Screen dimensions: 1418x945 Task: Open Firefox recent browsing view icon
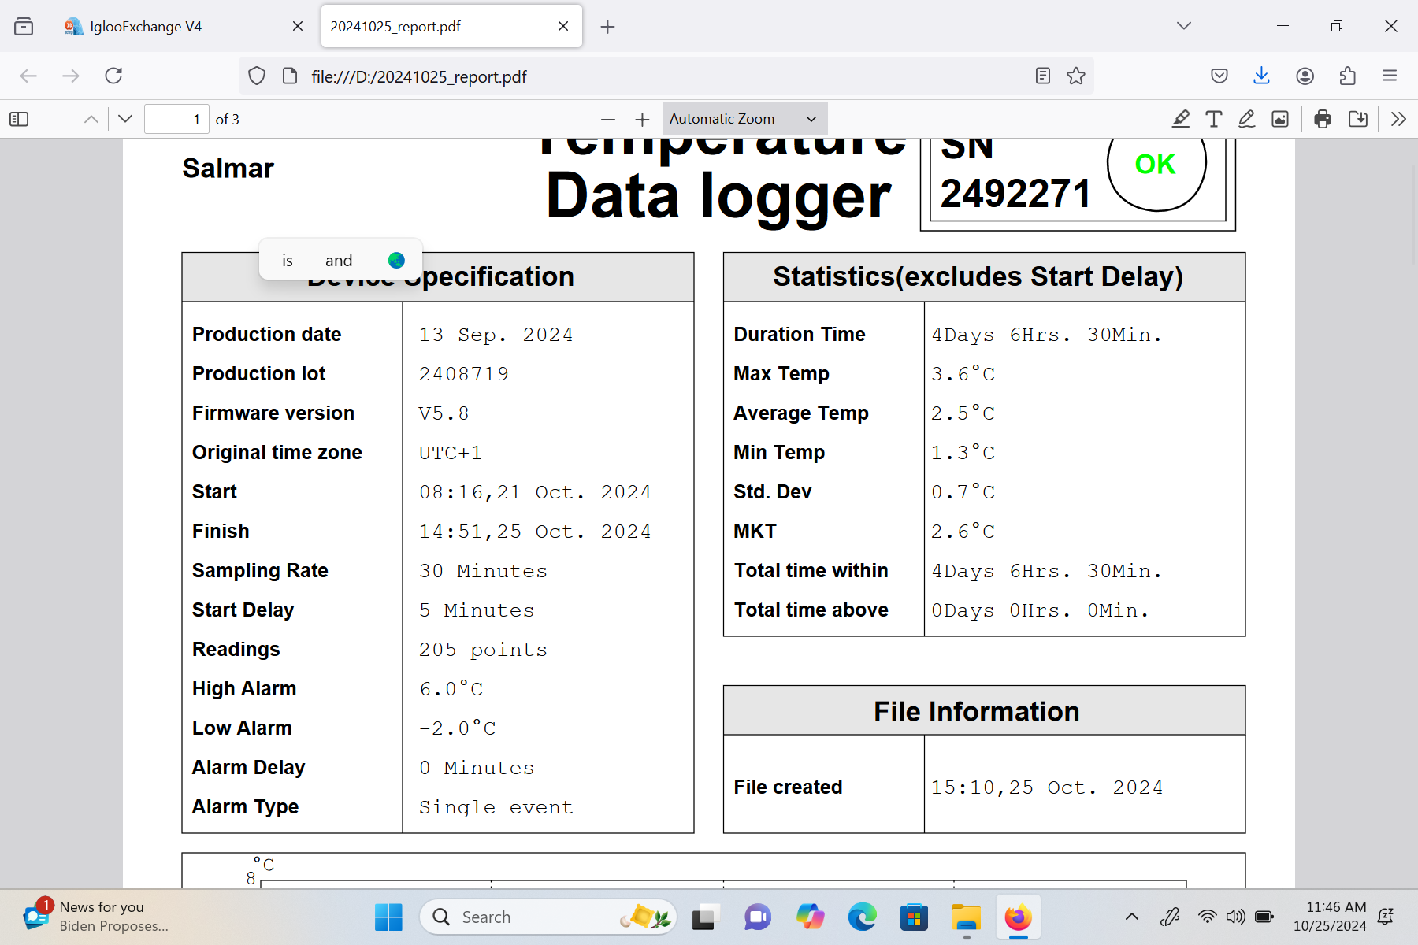click(24, 26)
